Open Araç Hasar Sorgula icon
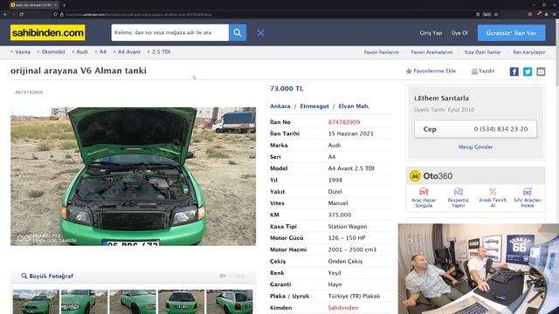The height and width of the screenshot is (314, 559). click(424, 198)
